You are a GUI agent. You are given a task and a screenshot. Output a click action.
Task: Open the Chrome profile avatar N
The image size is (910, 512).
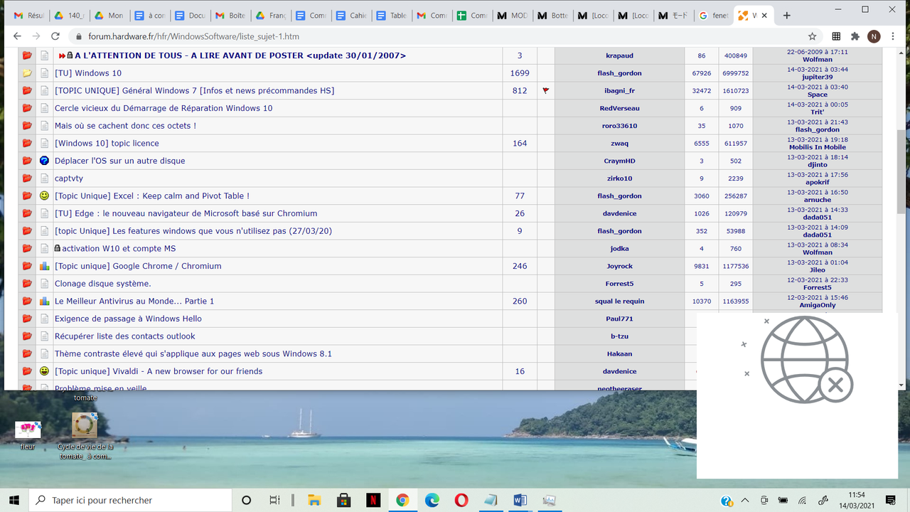[x=874, y=36]
